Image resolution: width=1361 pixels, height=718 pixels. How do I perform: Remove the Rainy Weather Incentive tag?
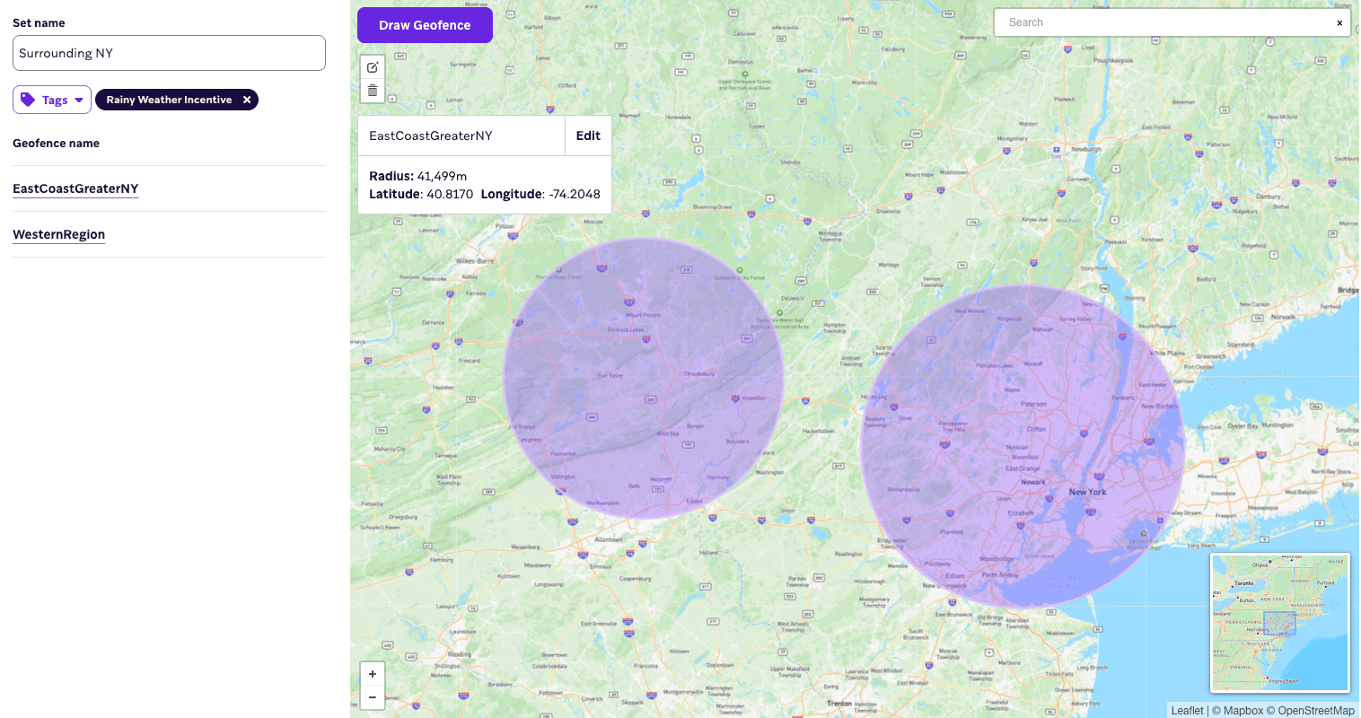point(247,100)
